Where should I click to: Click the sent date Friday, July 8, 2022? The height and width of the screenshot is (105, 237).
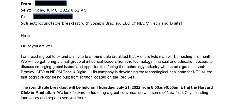click(51, 10)
